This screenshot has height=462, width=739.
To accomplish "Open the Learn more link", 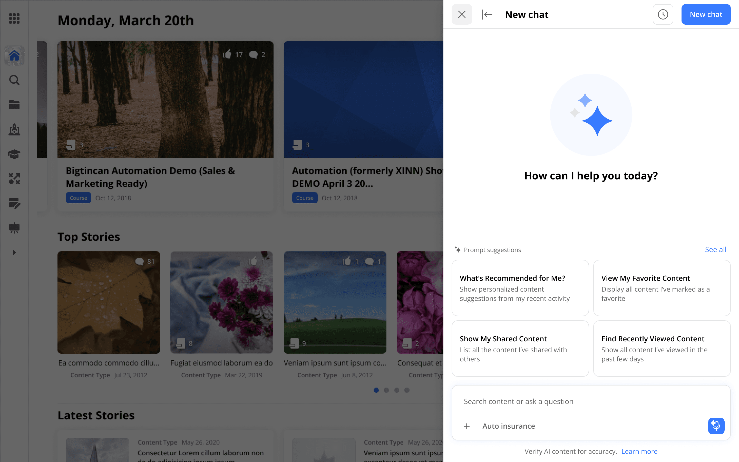I will click(639, 451).
